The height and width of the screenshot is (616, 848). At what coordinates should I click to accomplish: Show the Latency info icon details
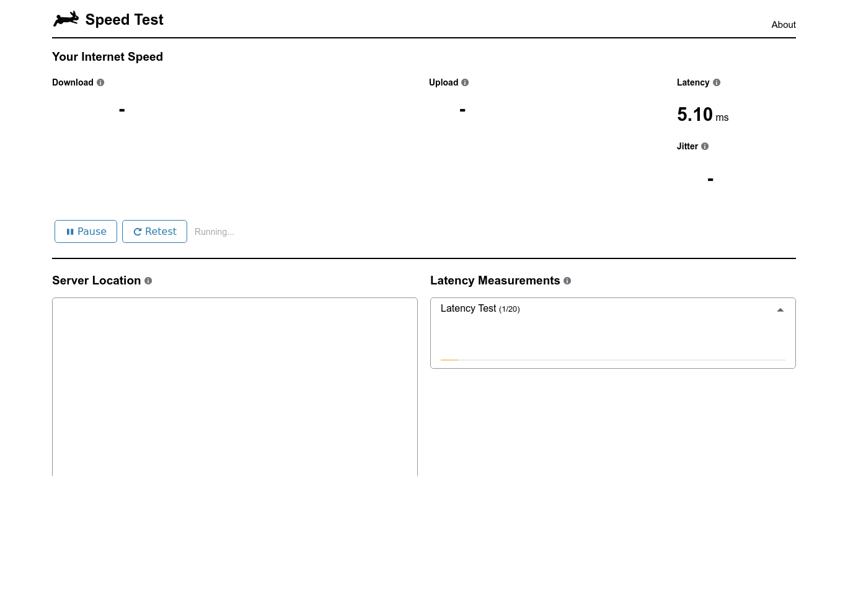pyautogui.click(x=717, y=82)
